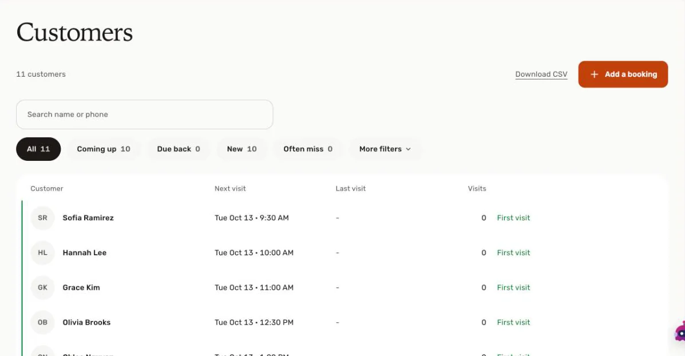
Task: Download the customers CSV
Action: point(541,74)
